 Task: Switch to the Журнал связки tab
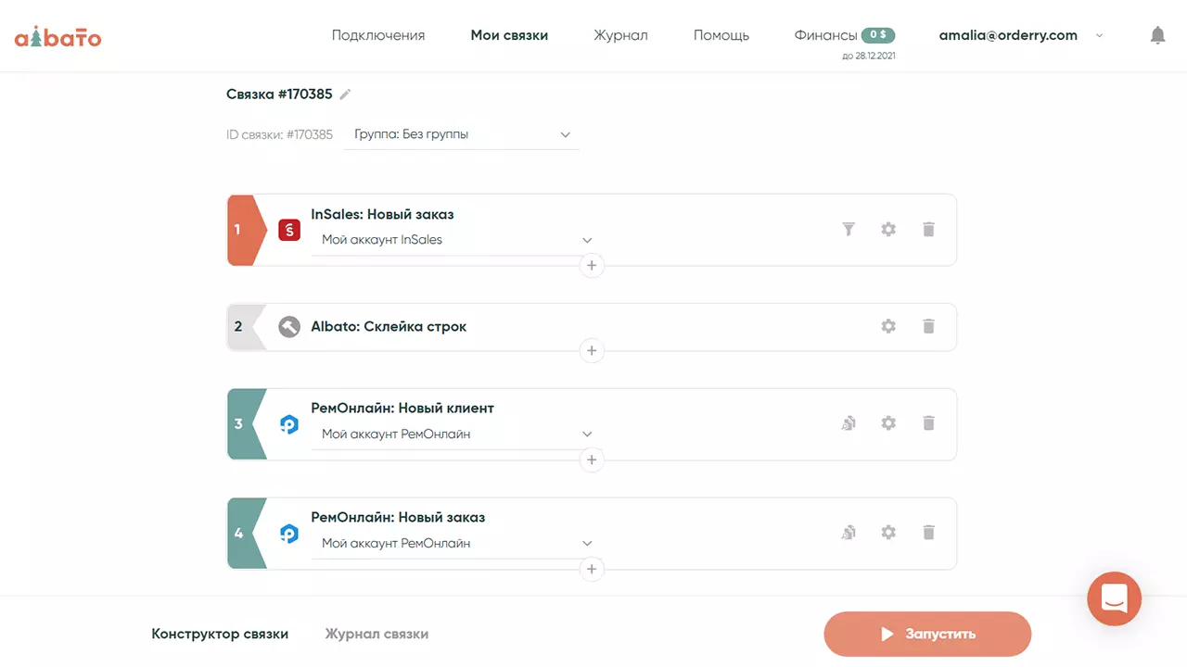click(377, 635)
